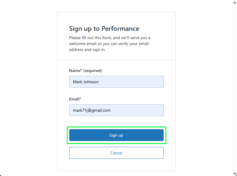Place cursor after "gmail.com" in Email field
Viewport: 237px width, 176px height.
pyautogui.click(x=111, y=111)
